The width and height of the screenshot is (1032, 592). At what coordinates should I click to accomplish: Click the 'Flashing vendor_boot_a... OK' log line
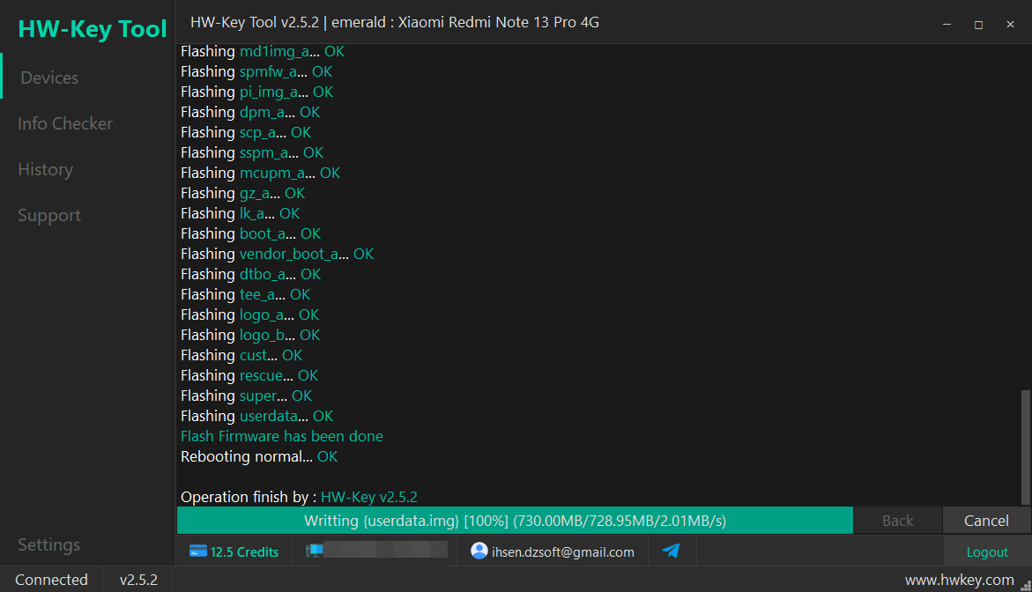pyautogui.click(x=277, y=254)
